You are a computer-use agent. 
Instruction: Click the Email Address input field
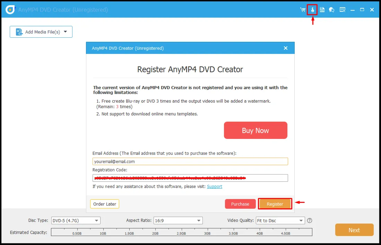tap(190, 161)
